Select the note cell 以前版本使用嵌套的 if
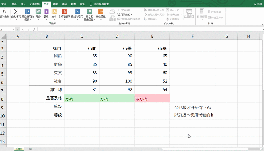Screen dimensions: 264x151 point(193,115)
